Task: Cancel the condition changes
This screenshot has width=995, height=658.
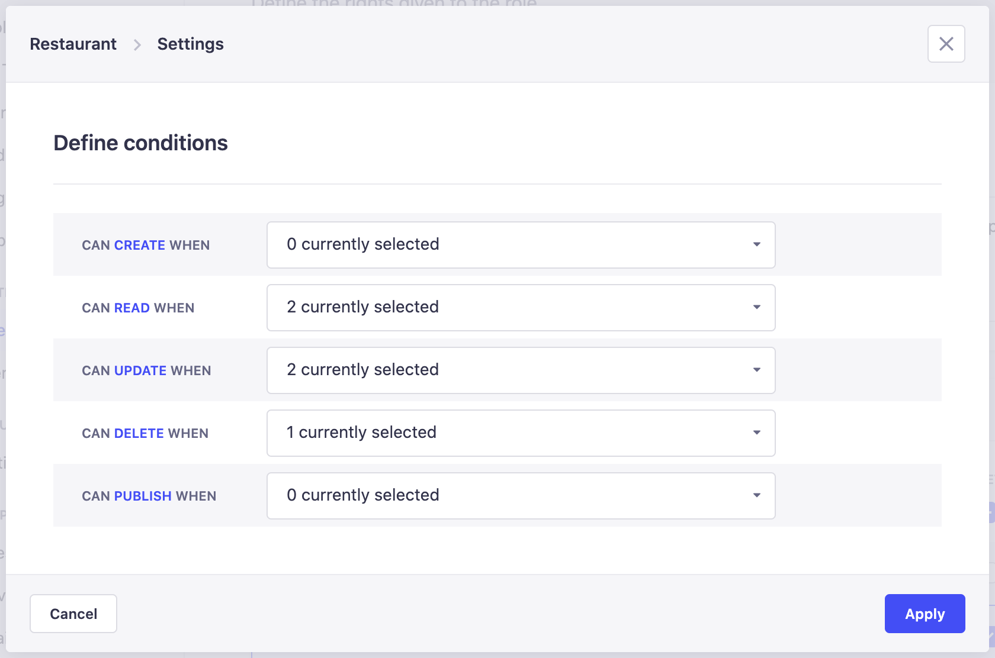Action: click(73, 614)
